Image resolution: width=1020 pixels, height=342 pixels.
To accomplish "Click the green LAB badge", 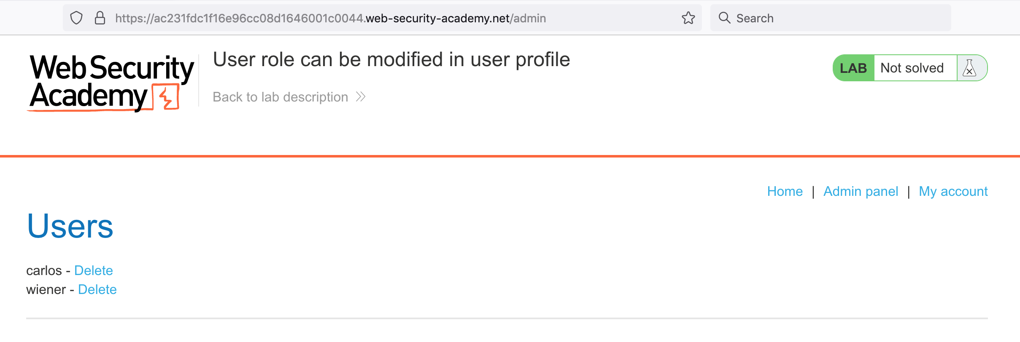I will [853, 68].
